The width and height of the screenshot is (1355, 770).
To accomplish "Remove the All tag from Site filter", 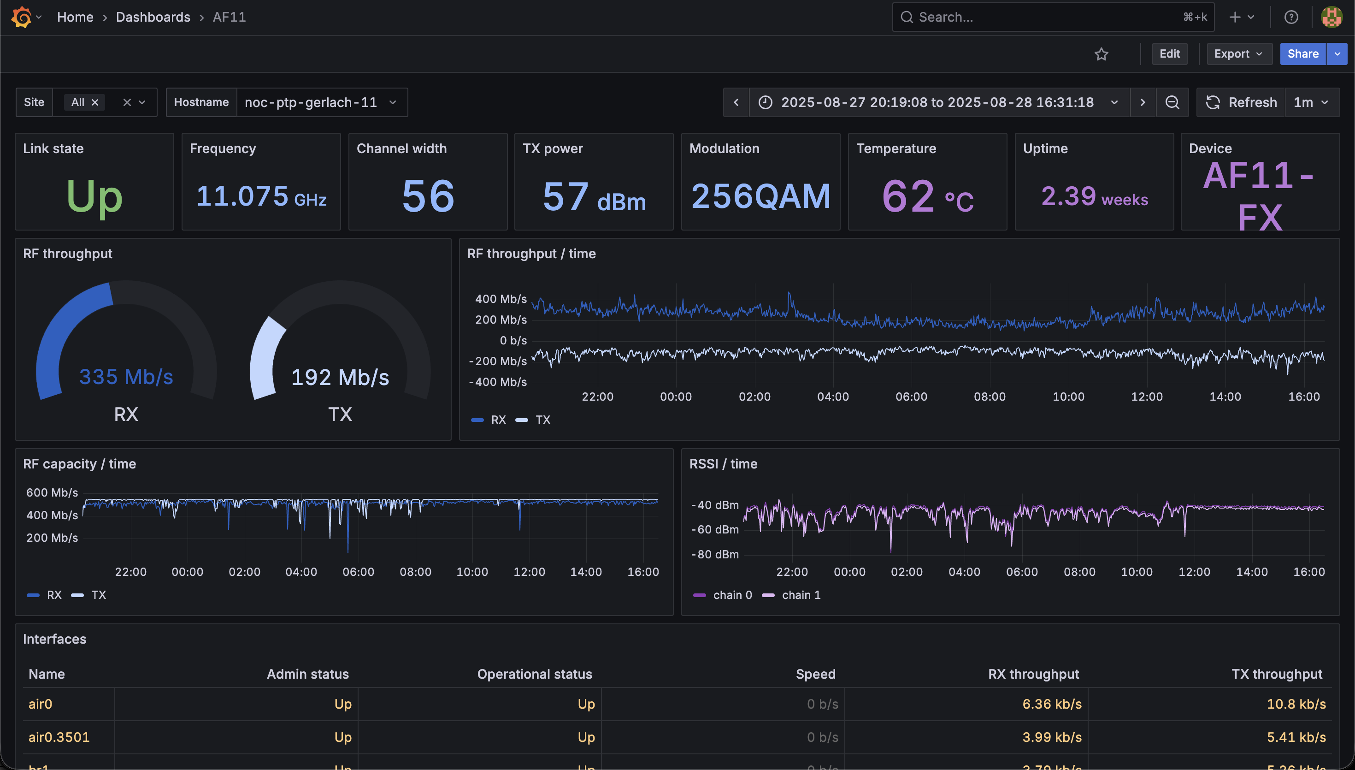I will pos(94,102).
